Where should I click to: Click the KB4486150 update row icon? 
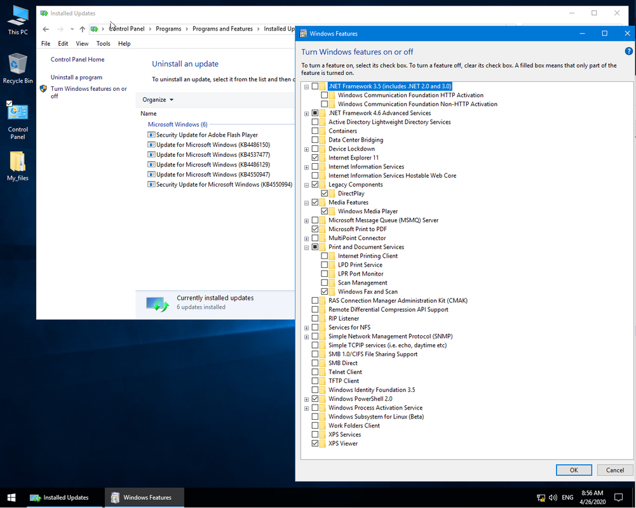(151, 145)
